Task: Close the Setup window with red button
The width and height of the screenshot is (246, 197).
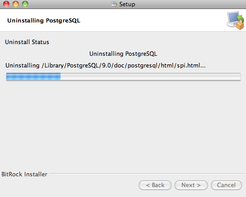Action: 6,4
